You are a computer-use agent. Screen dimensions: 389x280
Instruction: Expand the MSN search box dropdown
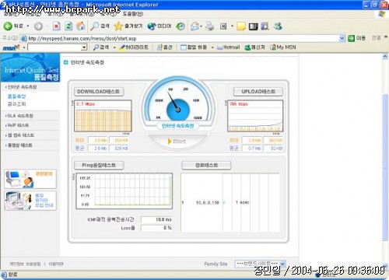tap(84, 47)
